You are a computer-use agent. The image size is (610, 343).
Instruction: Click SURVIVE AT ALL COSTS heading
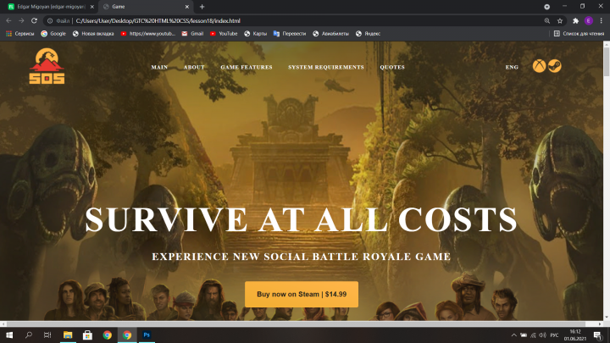tap(301, 219)
